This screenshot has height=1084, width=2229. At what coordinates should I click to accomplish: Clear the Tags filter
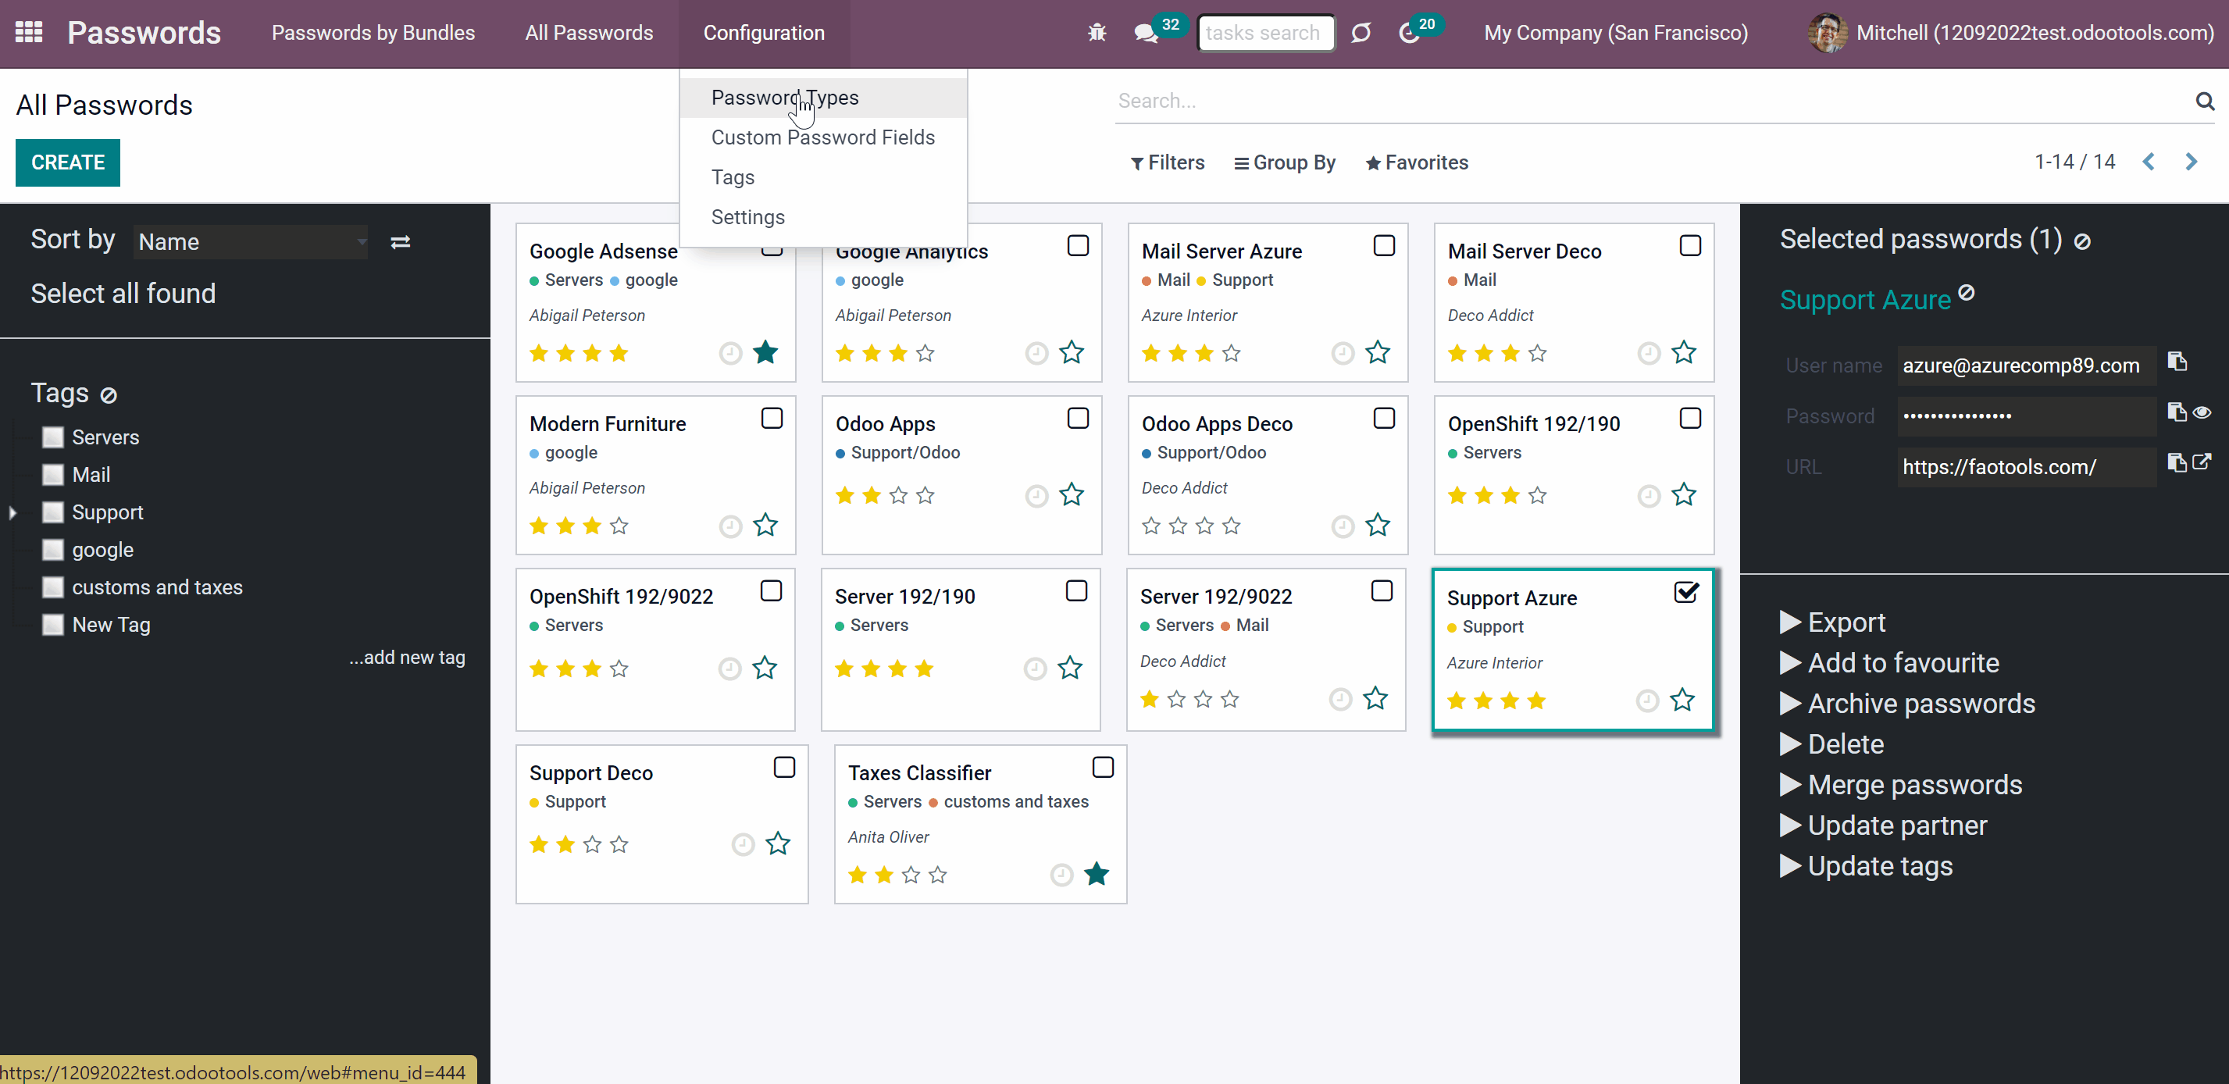(108, 395)
